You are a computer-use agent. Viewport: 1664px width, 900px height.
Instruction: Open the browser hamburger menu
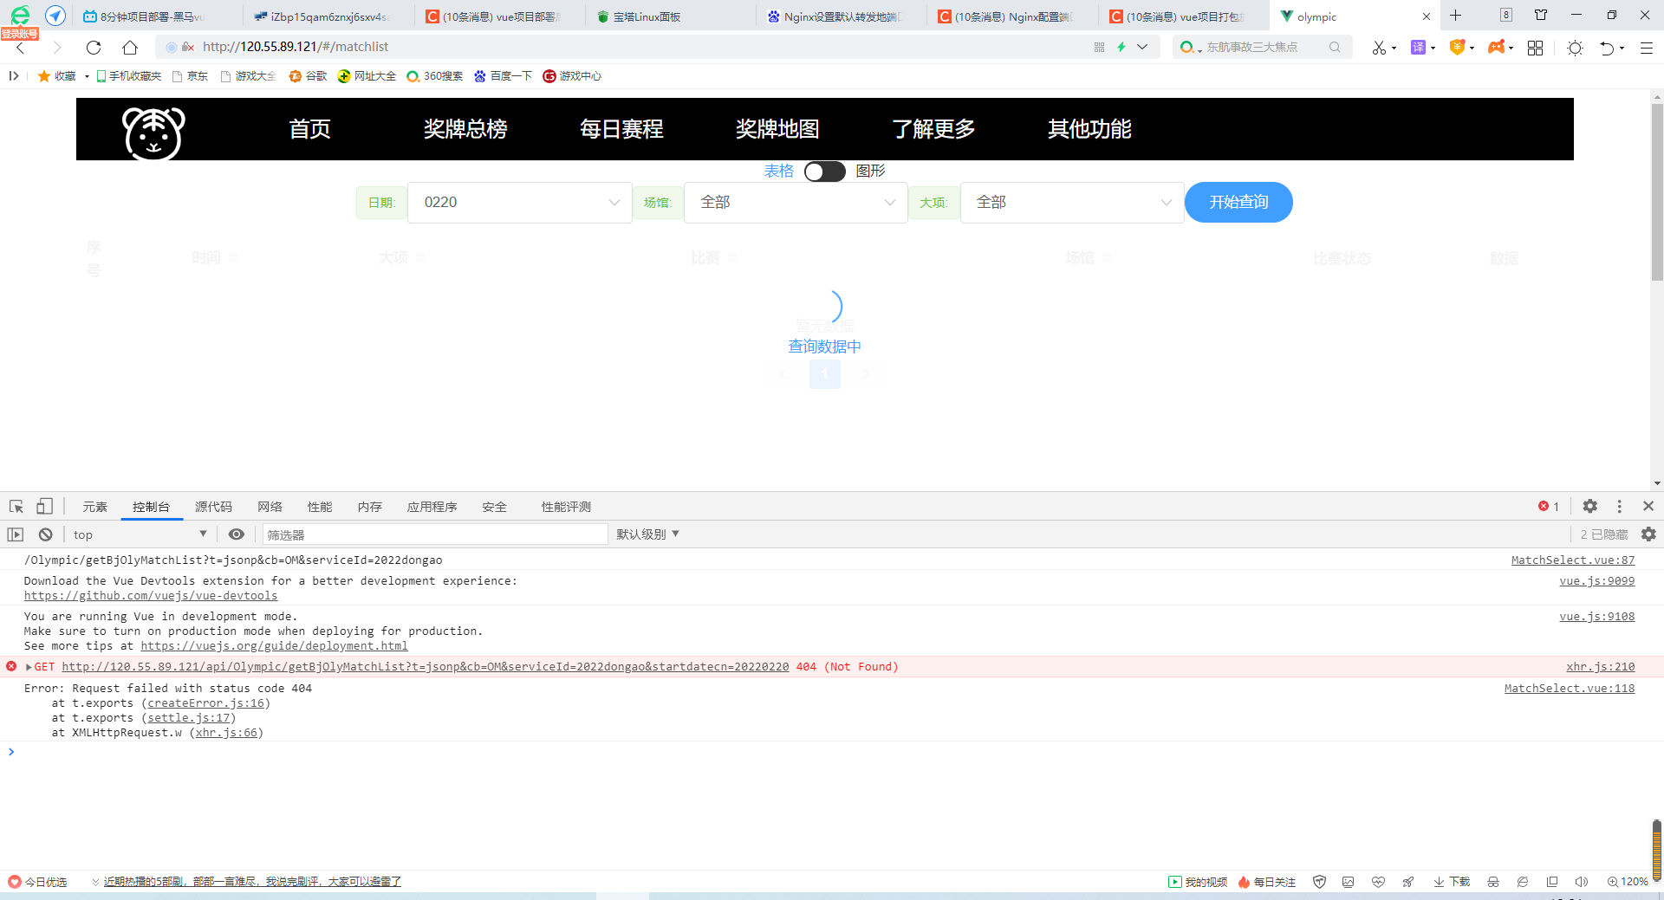pos(1647,48)
